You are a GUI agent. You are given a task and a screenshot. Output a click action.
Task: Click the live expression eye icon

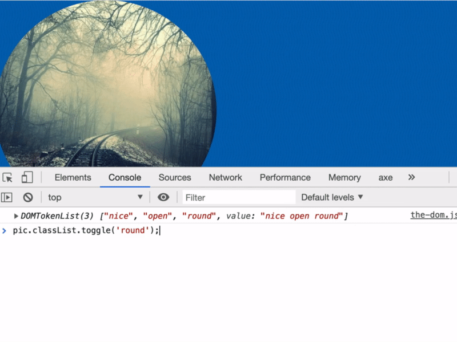click(163, 197)
